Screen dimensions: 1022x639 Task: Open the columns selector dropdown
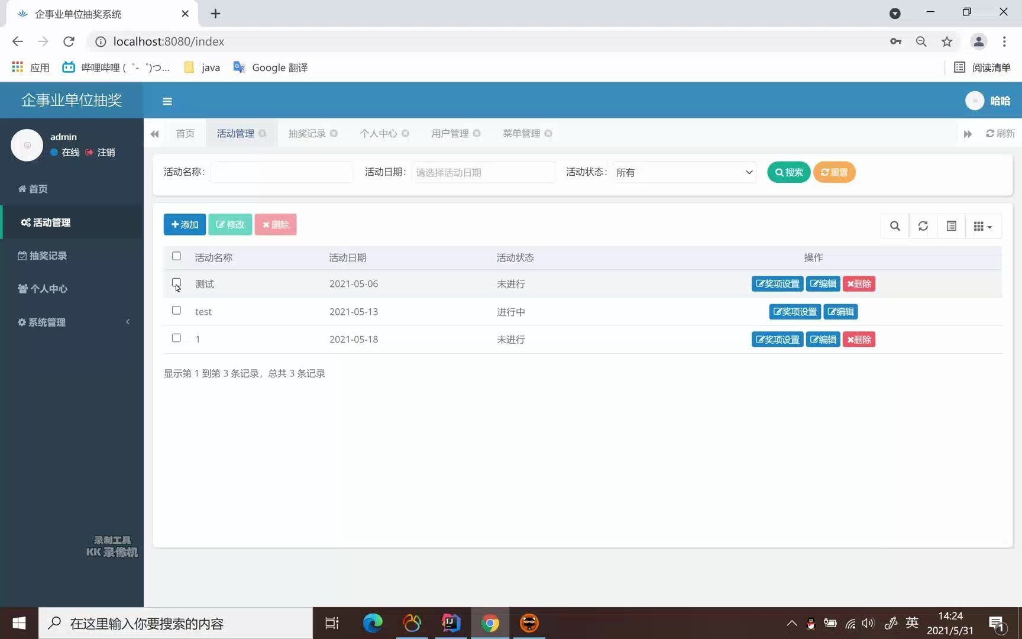coord(983,226)
